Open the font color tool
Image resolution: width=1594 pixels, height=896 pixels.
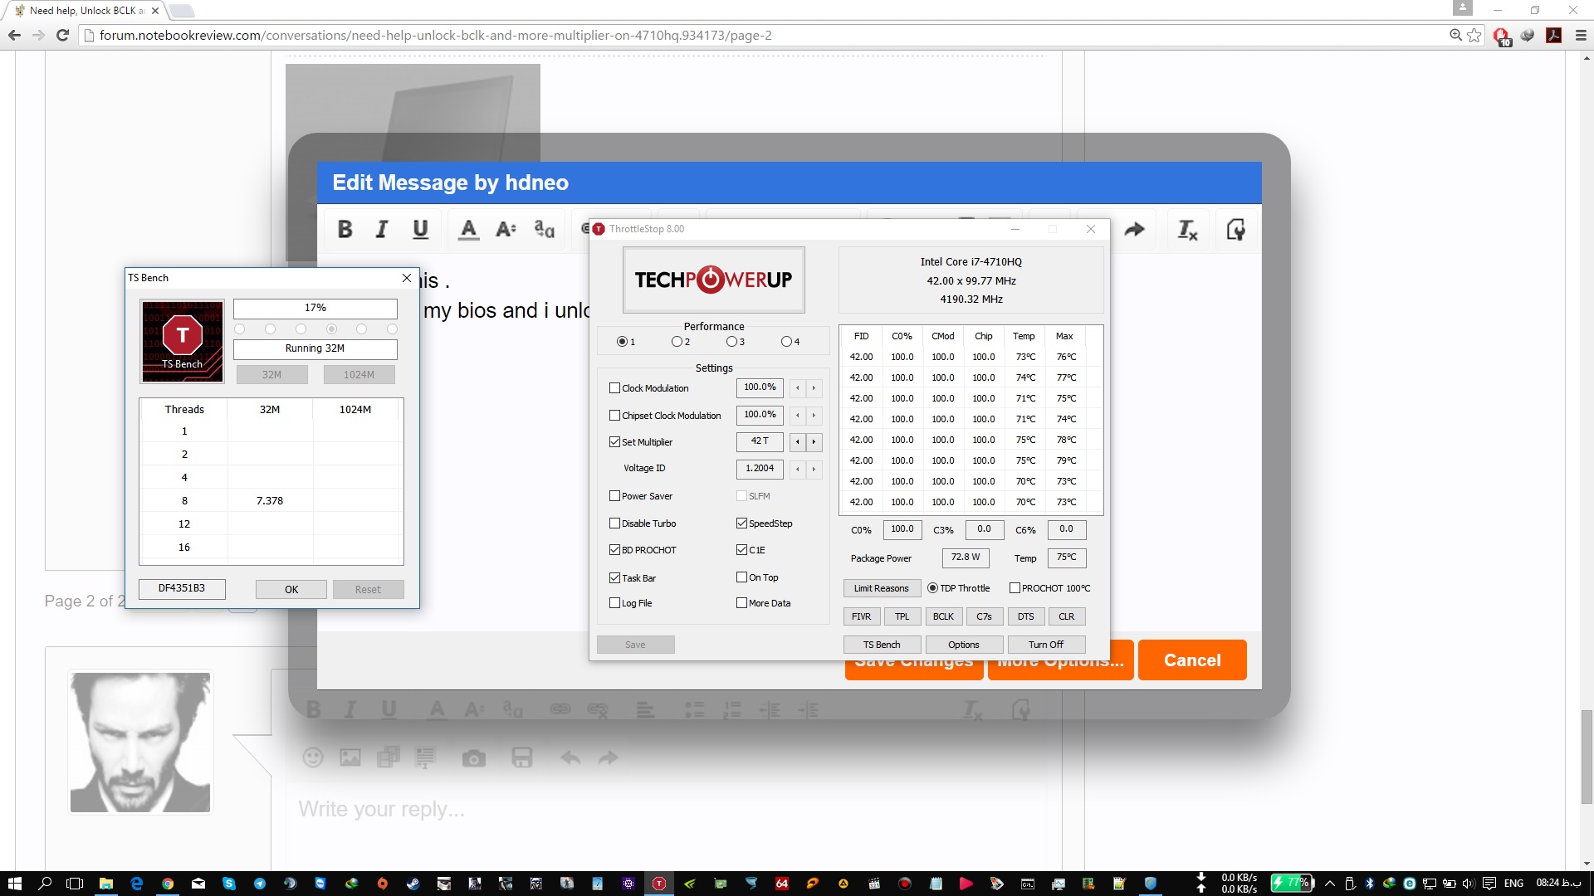[x=468, y=230]
